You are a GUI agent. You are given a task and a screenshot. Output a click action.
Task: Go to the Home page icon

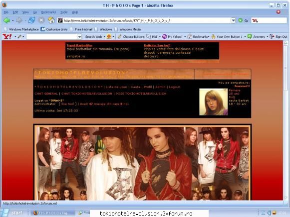point(51,20)
